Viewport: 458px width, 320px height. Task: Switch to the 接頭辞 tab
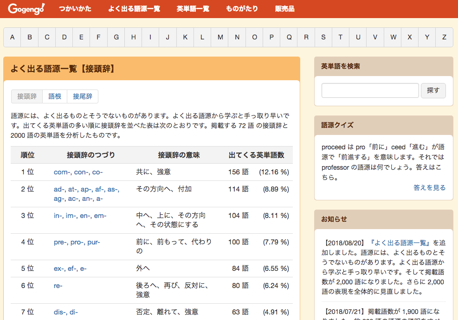tap(27, 96)
